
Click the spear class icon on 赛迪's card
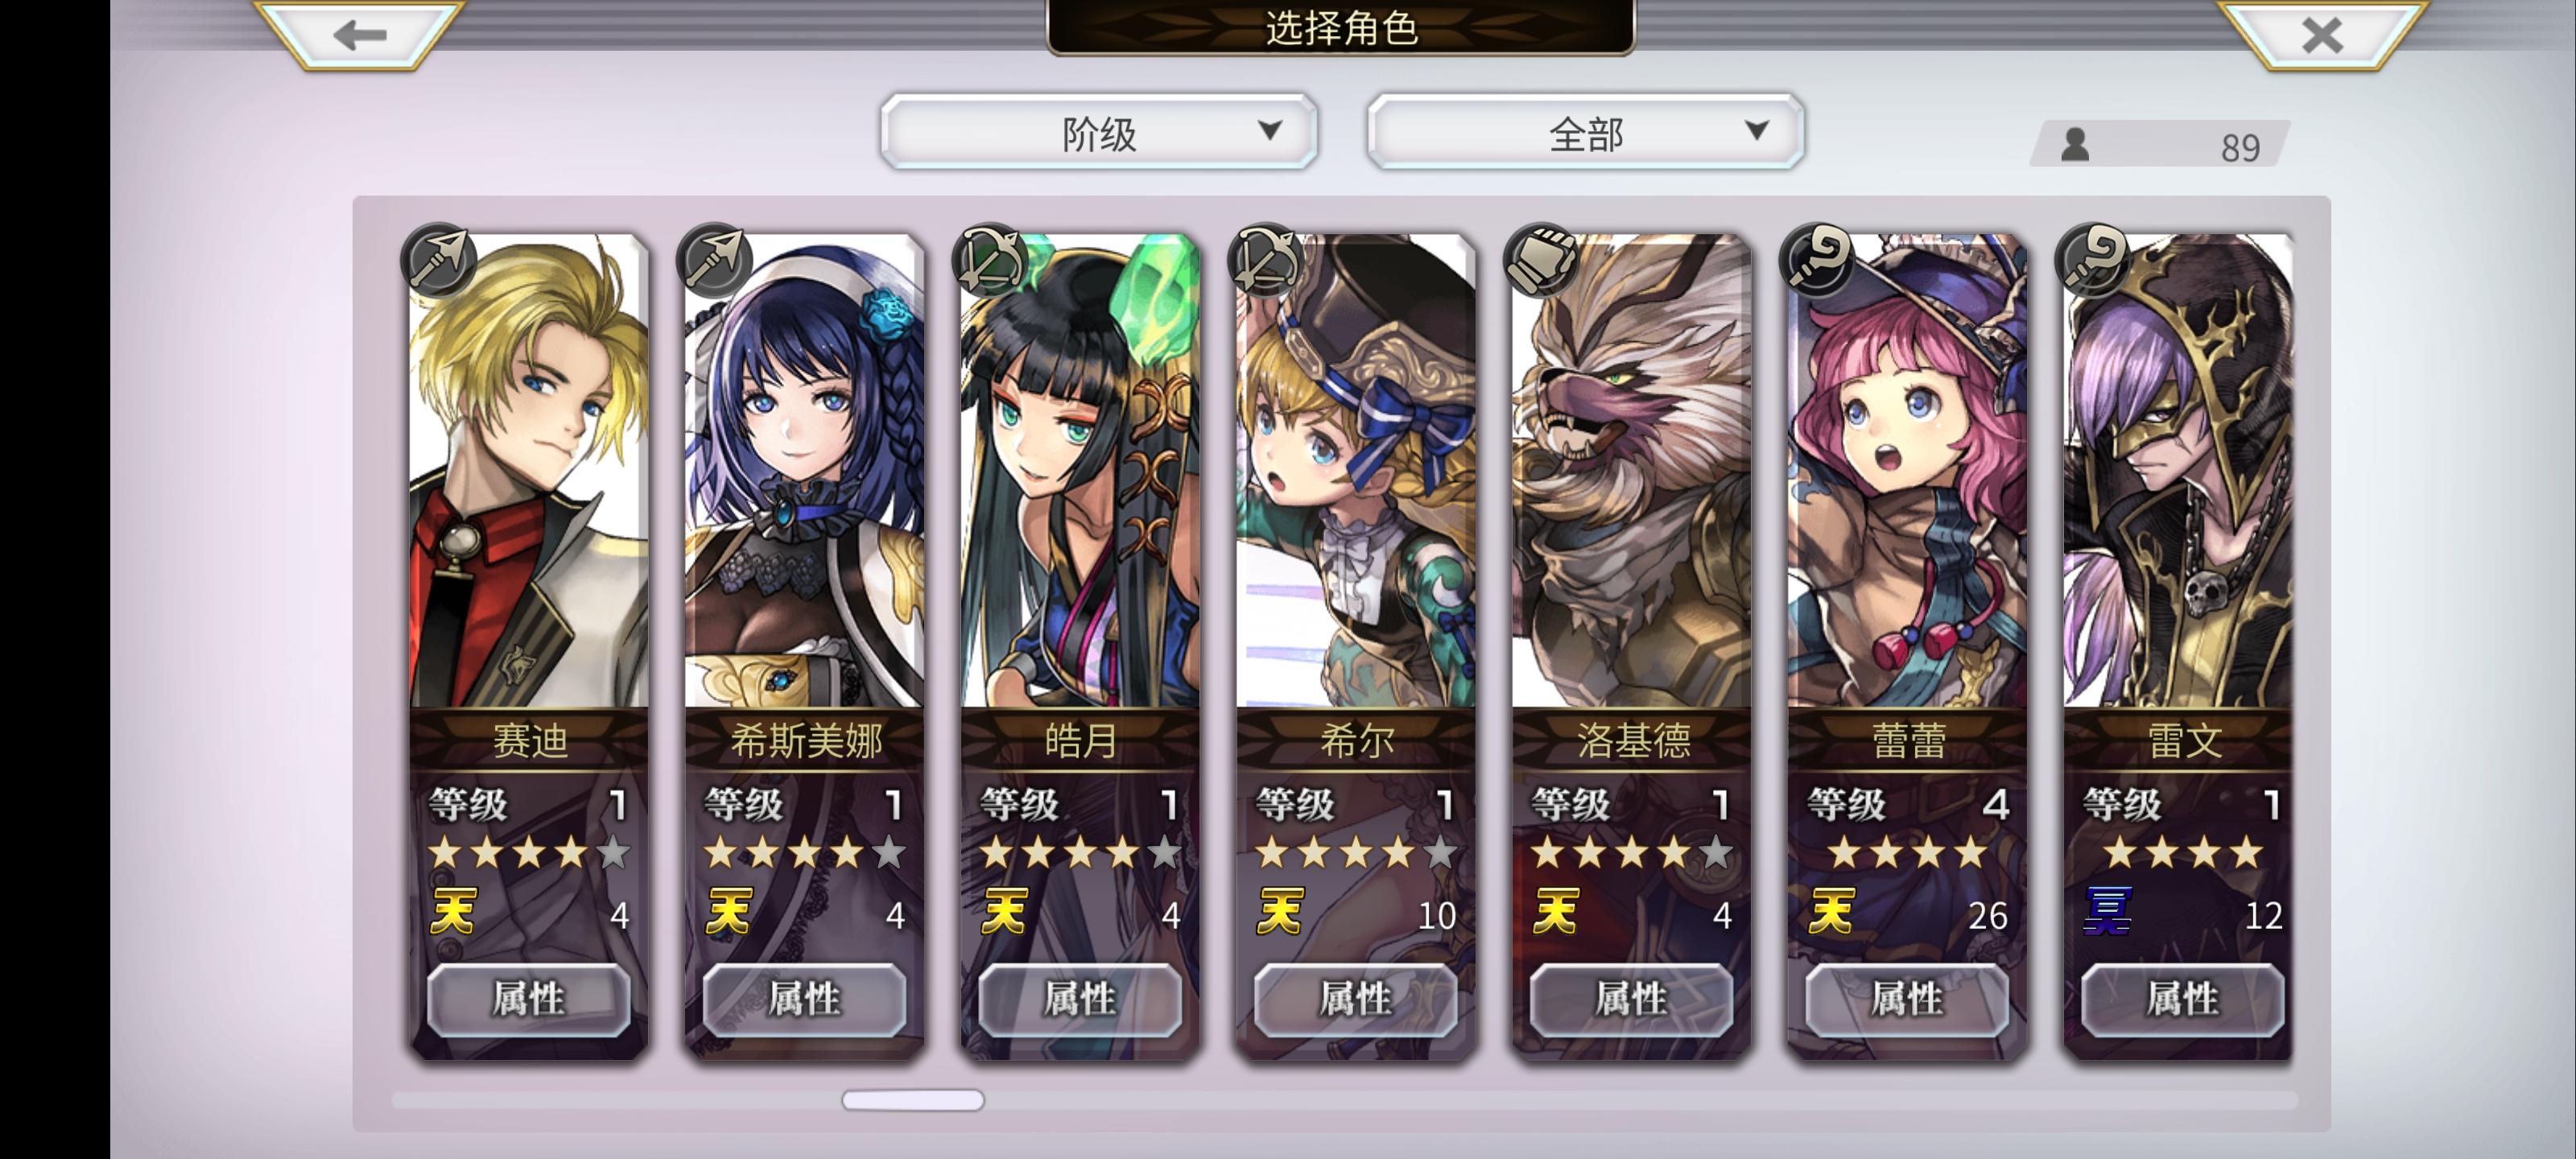click(x=439, y=260)
